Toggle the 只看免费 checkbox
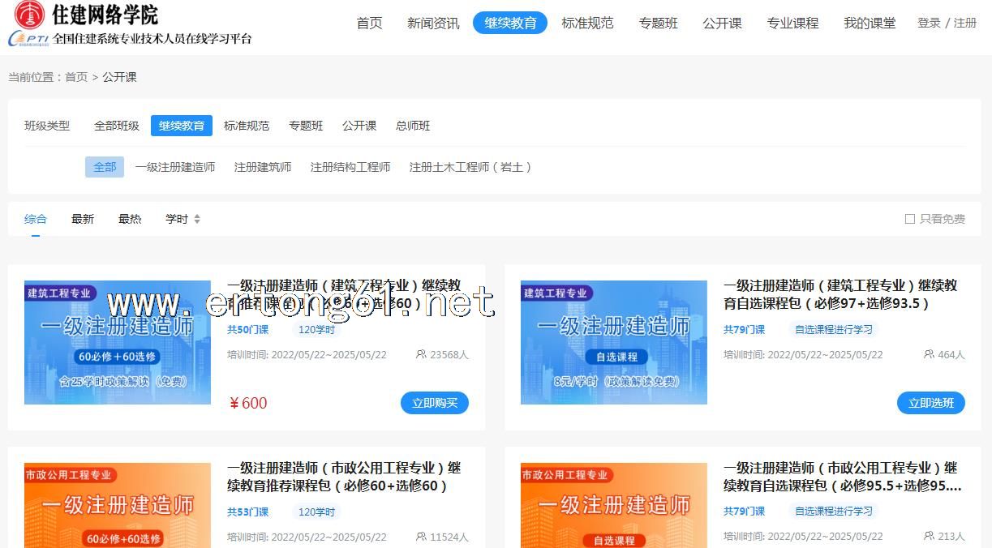This screenshot has height=548, width=992. pos(909,219)
